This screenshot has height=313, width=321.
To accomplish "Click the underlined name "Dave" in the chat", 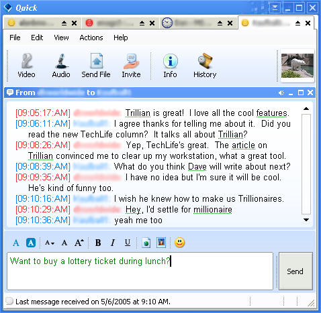I will click(197, 167).
